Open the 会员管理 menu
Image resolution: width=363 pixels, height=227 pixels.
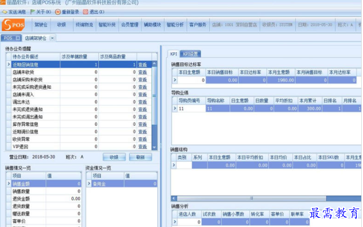(130, 25)
